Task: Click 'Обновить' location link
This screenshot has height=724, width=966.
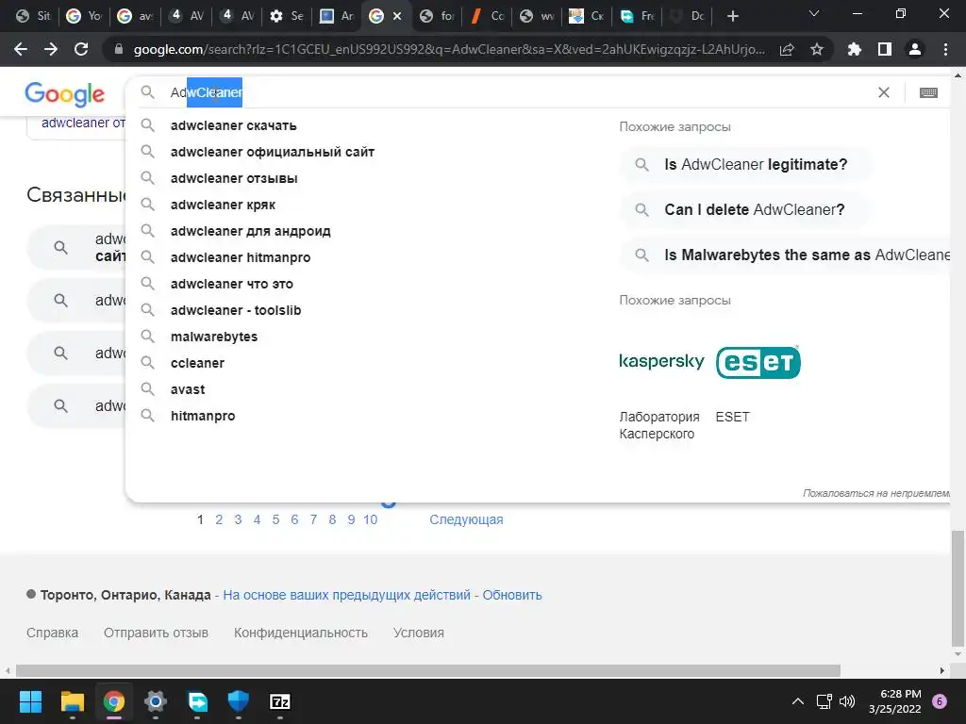Action: point(512,596)
